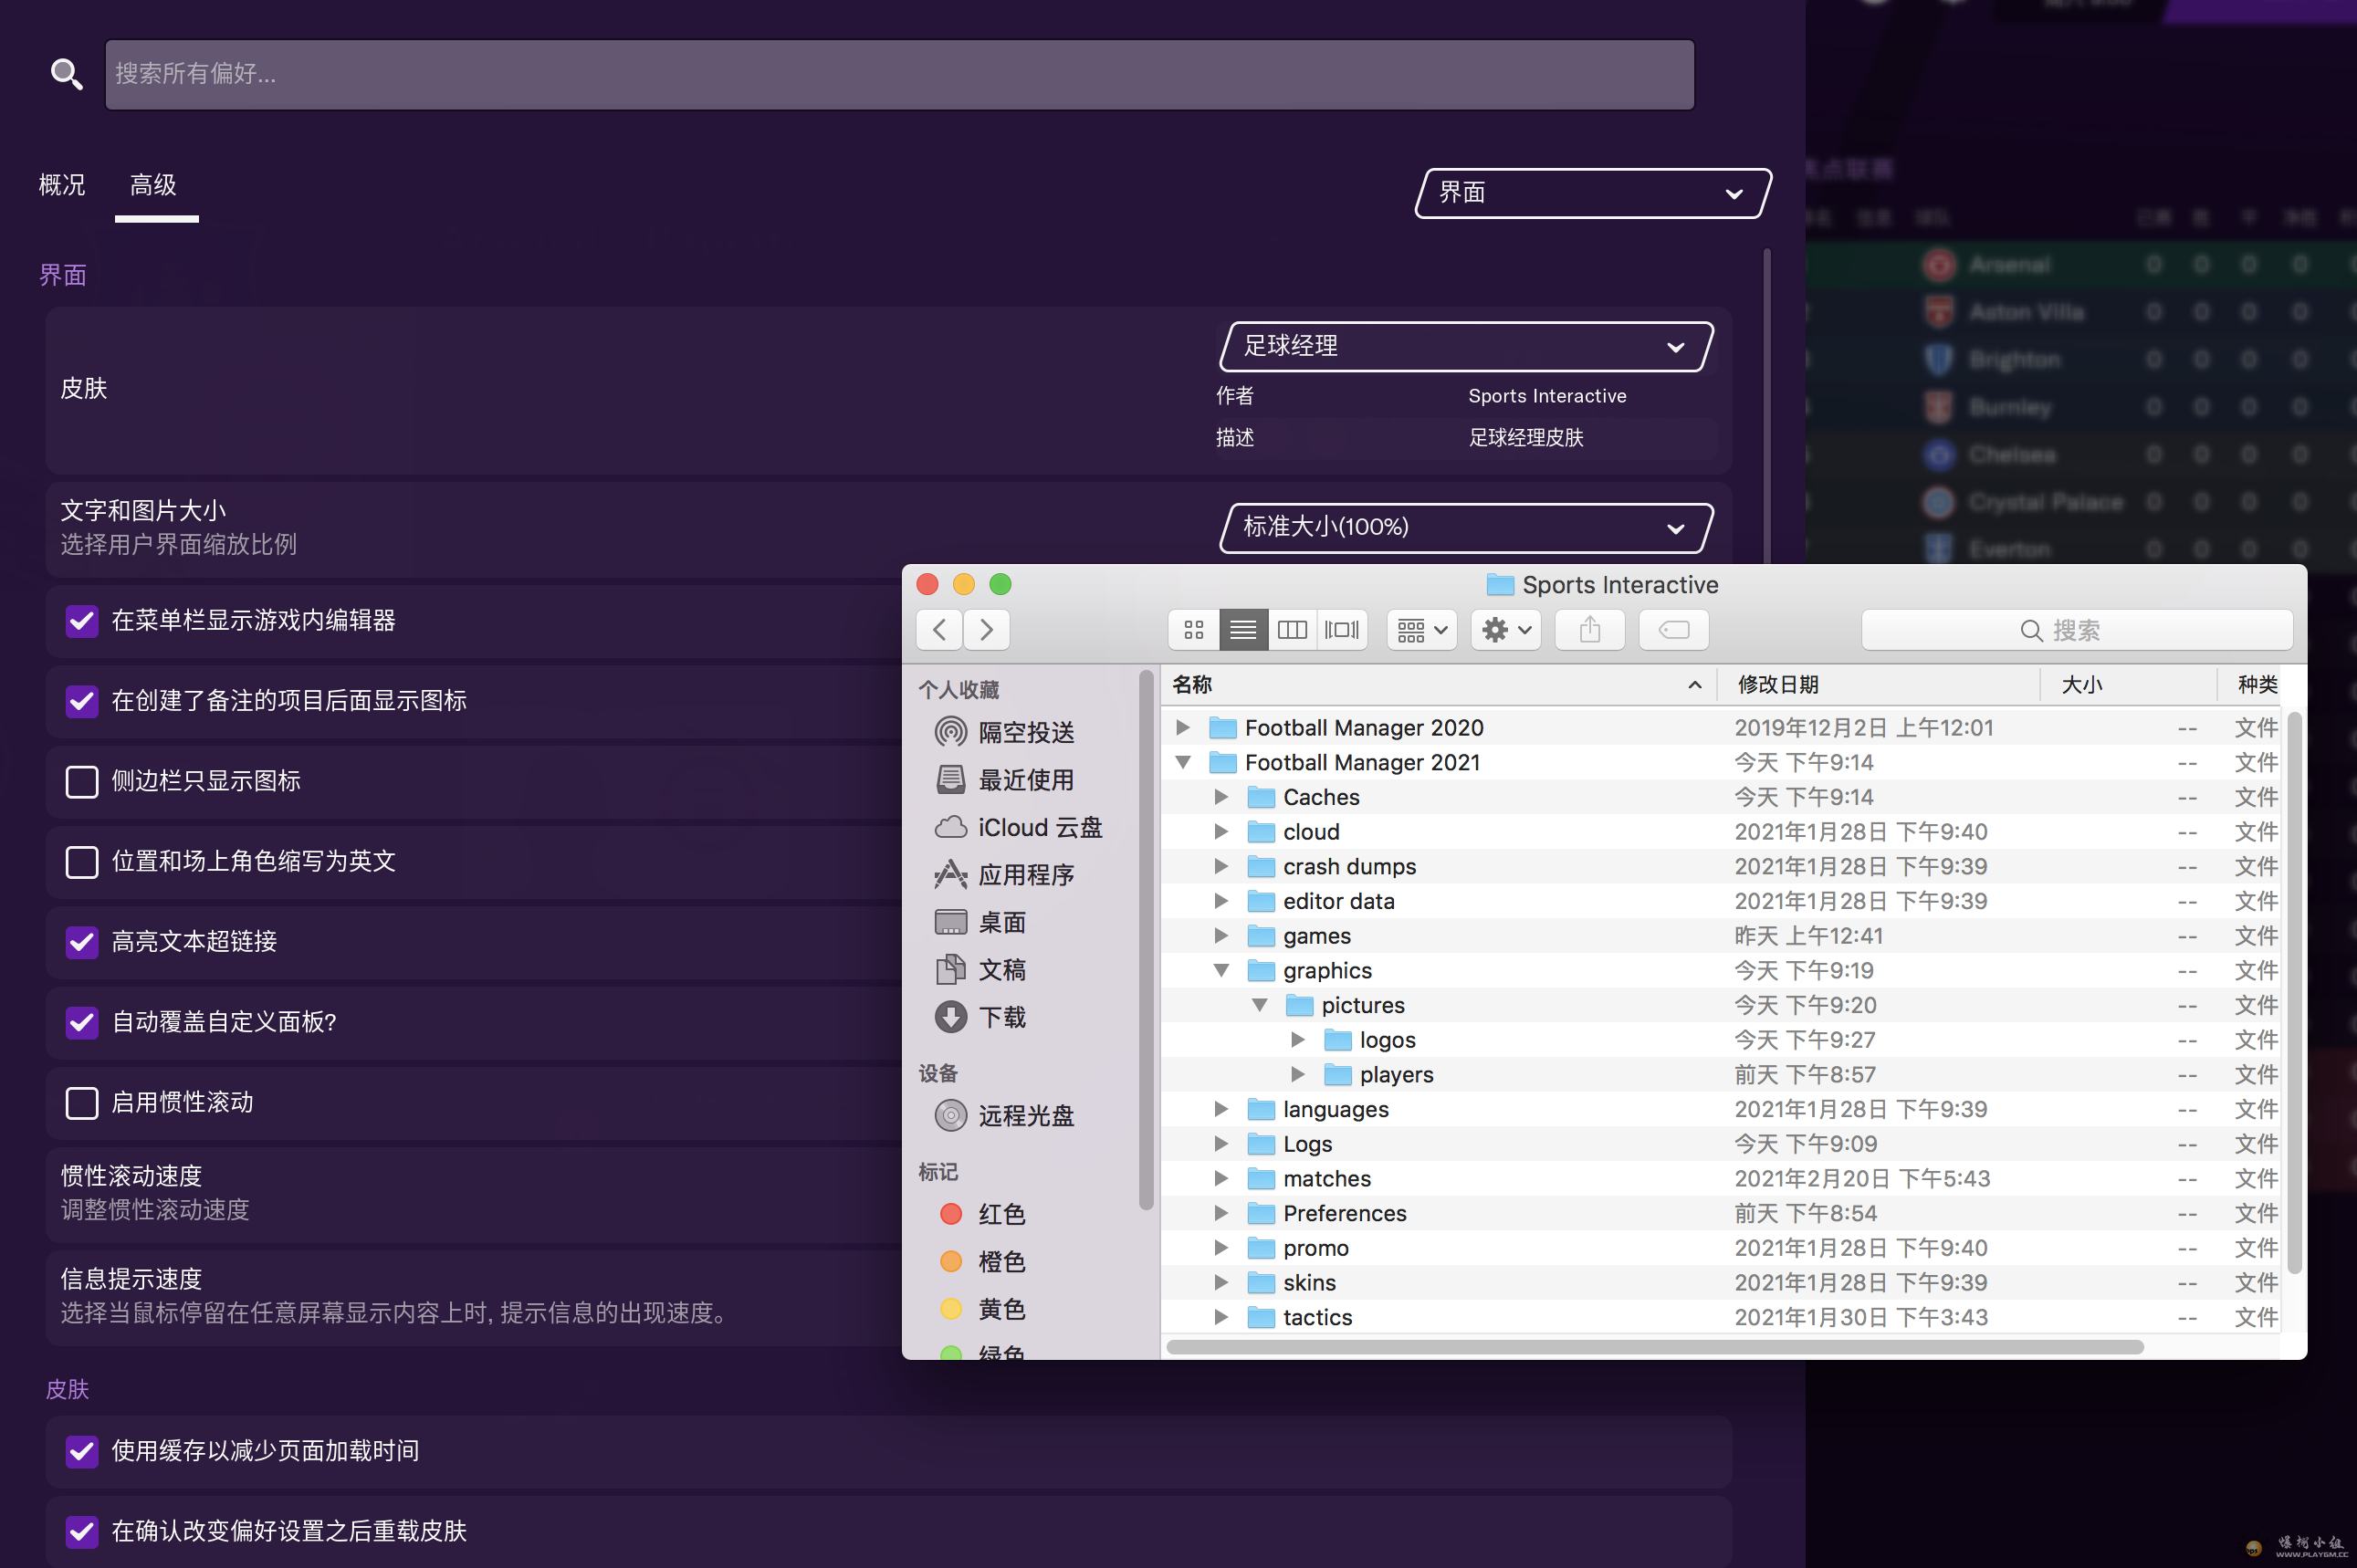This screenshot has width=2357, height=1568.
Task: Enable sidebar icons only checkbox
Action: [x=82, y=782]
